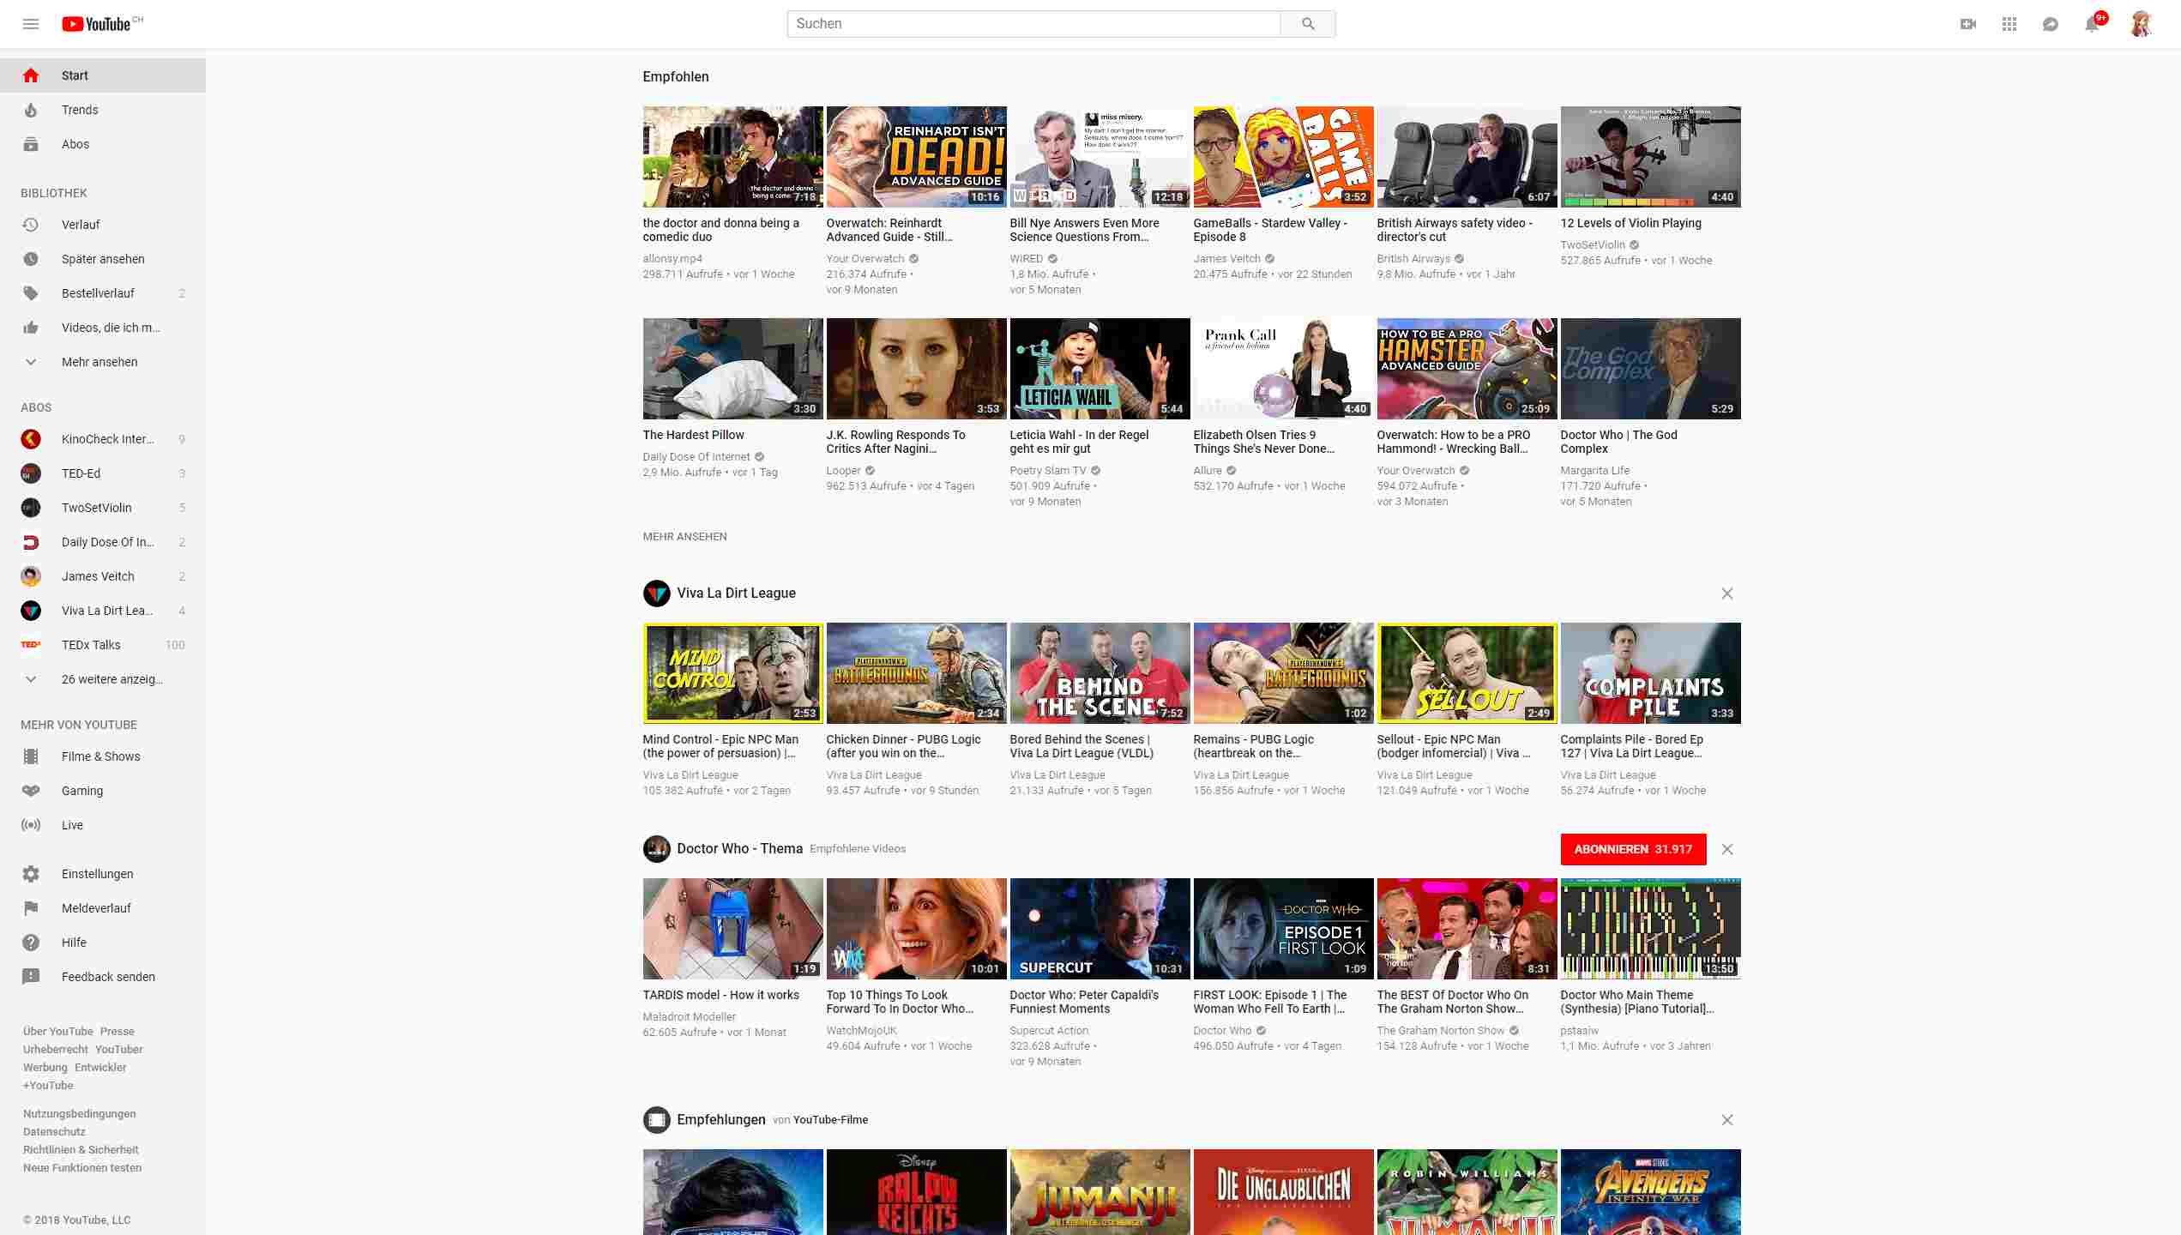Image resolution: width=2181 pixels, height=1235 pixels.
Task: Open Nutzungsbedingungen footer link
Action: [x=80, y=1114]
